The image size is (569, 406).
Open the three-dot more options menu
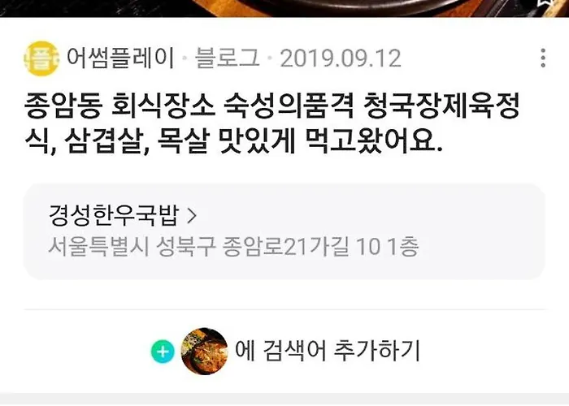[x=543, y=58]
